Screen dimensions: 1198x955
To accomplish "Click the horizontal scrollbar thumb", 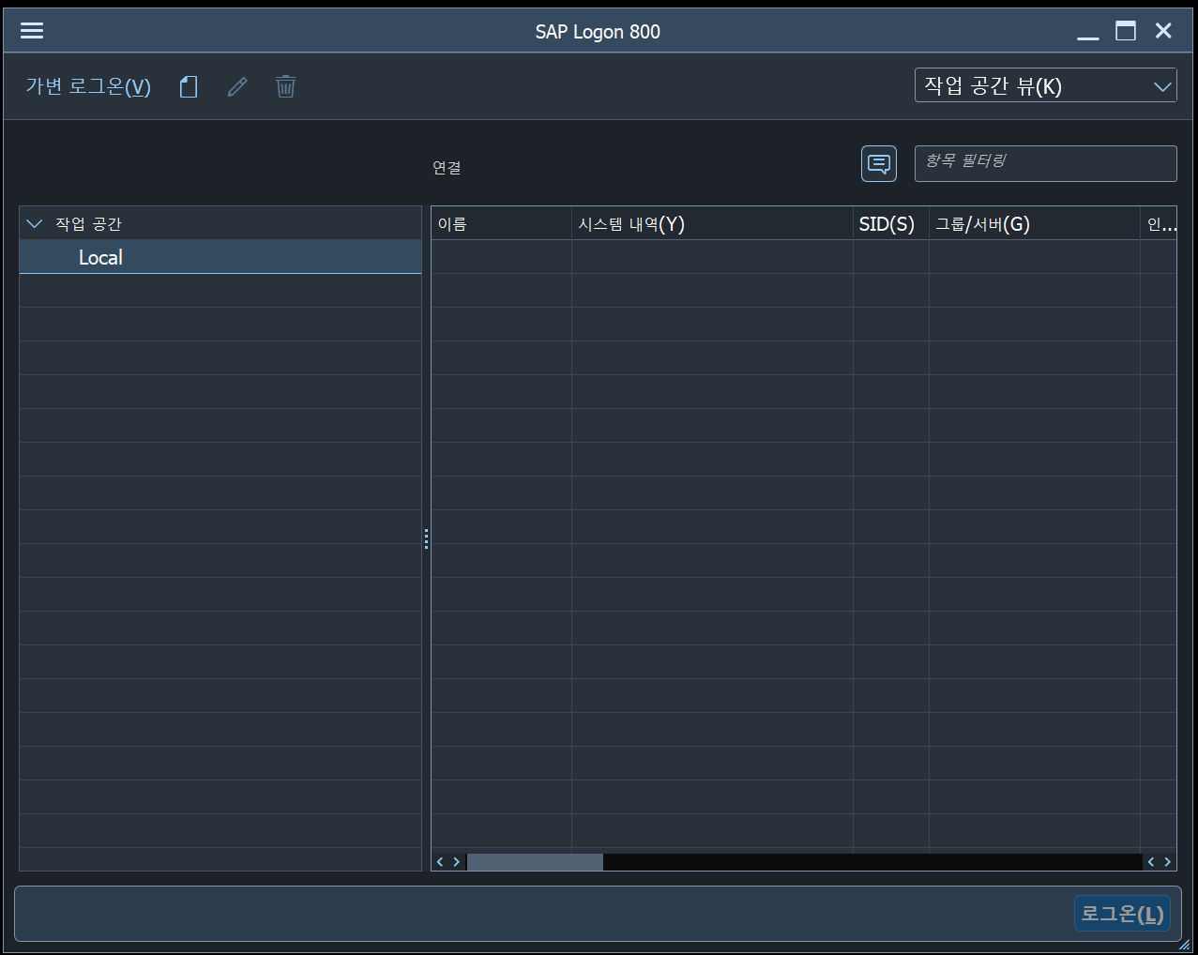I will pos(535,862).
